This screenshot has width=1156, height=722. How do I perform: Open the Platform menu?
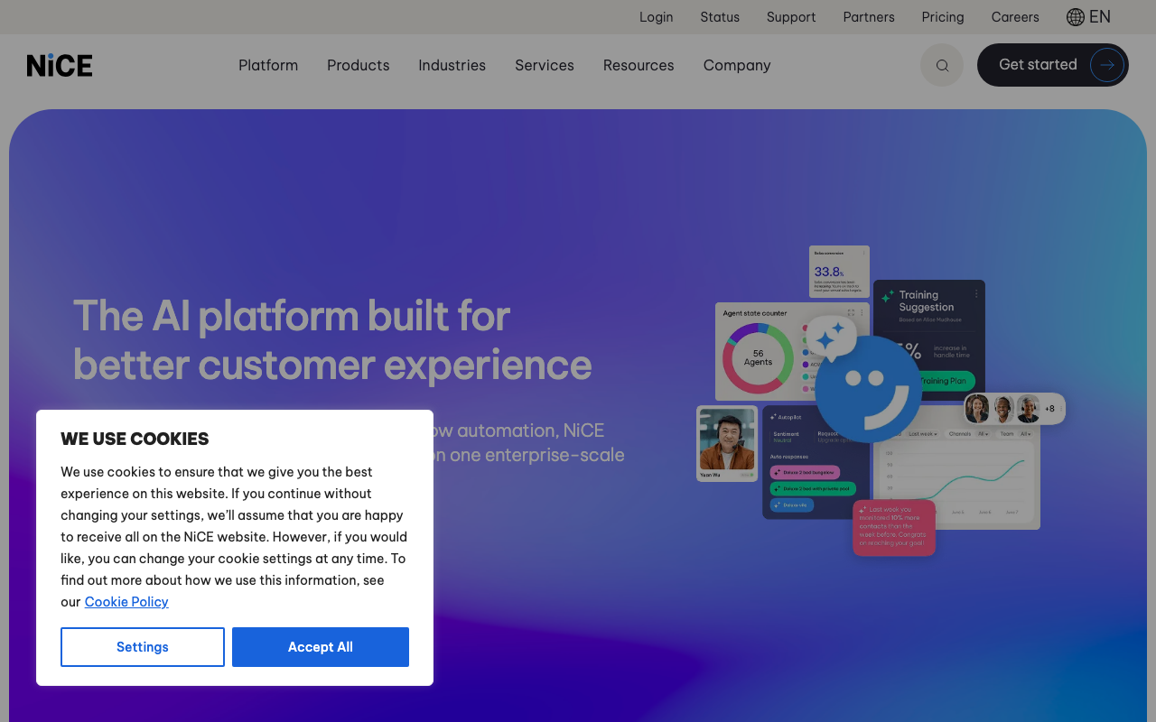tap(268, 65)
